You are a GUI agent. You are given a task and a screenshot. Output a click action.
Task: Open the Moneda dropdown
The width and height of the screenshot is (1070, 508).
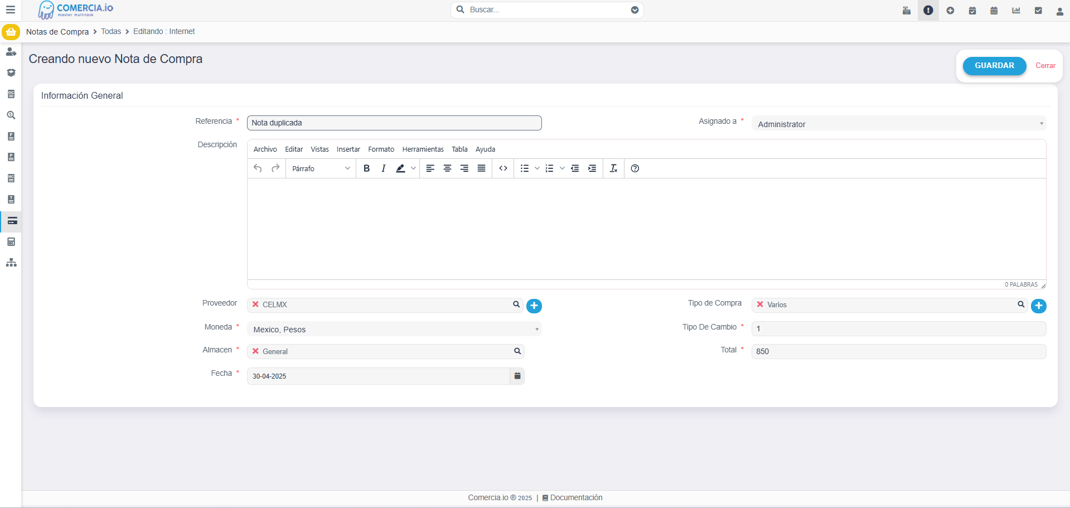coord(394,329)
